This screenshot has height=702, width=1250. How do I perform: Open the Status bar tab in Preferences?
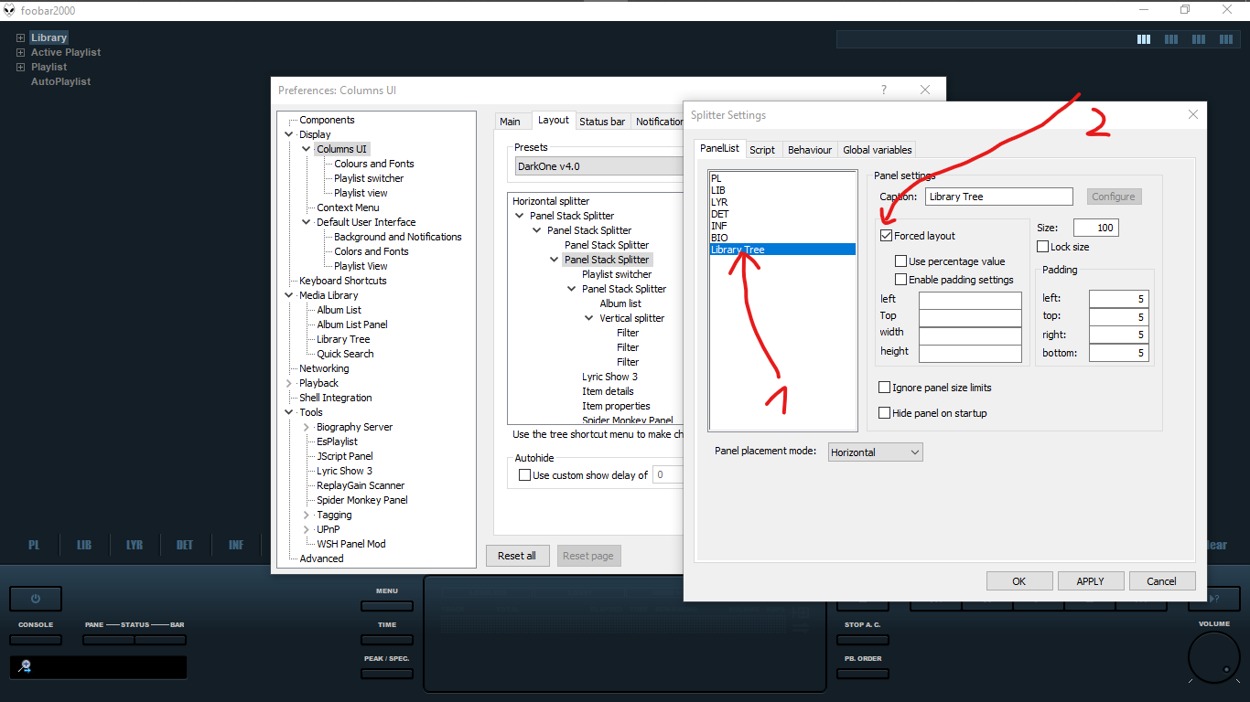(x=602, y=122)
